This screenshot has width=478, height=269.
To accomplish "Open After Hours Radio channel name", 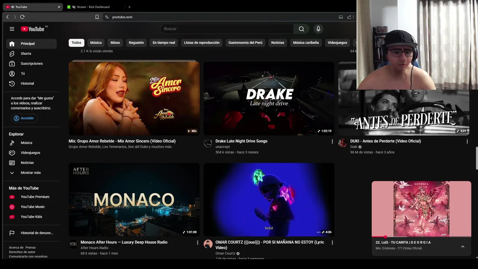I will tap(94, 248).
